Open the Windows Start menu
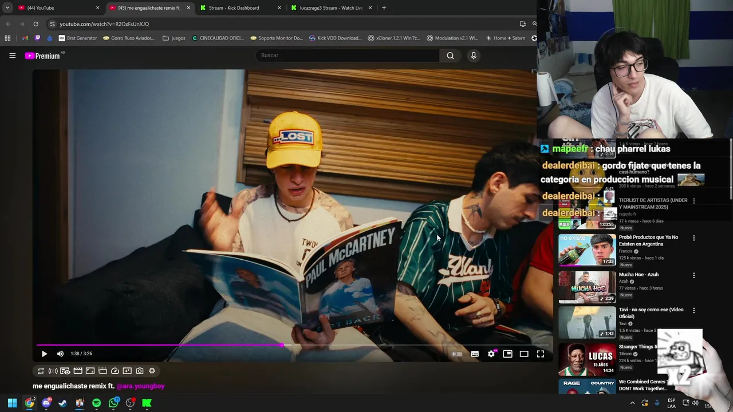 12,403
